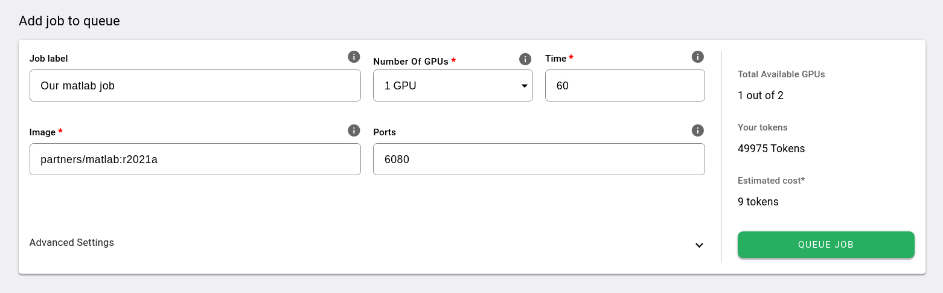
Task: Select the Ports field showing 6080
Action: [x=539, y=159]
